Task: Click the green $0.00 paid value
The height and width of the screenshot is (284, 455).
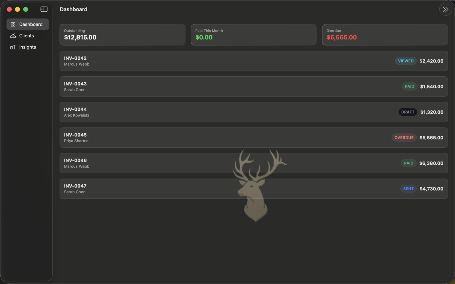Action: coord(204,37)
